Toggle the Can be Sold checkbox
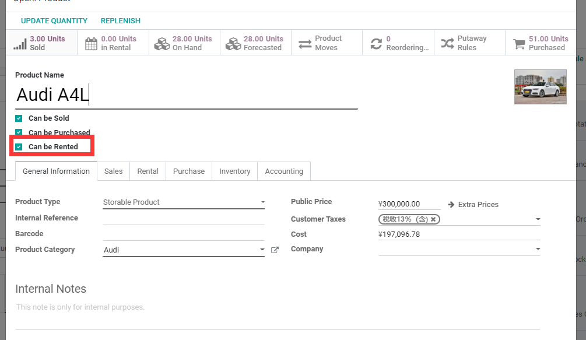The image size is (586, 340). 19,118
